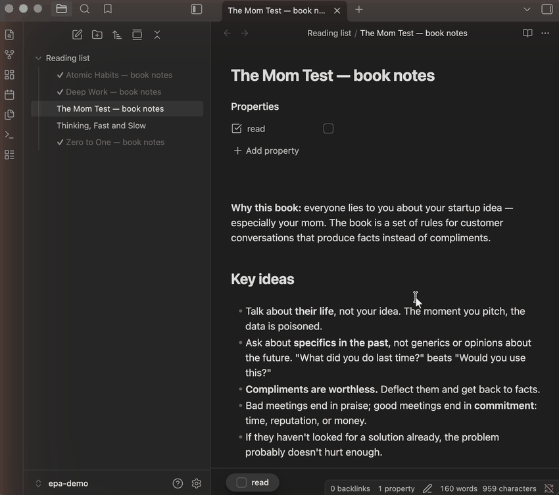
Task: Navigate forward arrow
Action: [x=245, y=33]
